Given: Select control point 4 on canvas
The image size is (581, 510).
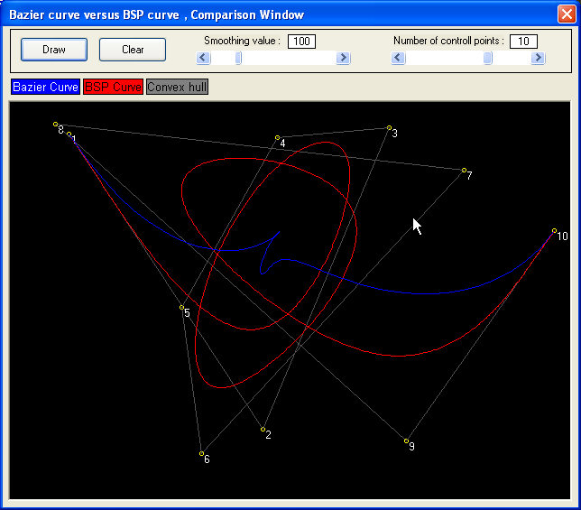Looking at the screenshot, I should pyautogui.click(x=277, y=138).
